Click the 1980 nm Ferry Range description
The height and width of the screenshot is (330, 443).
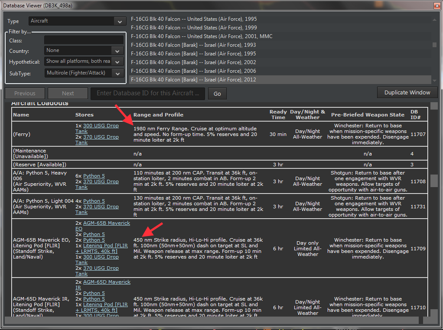[x=195, y=134]
